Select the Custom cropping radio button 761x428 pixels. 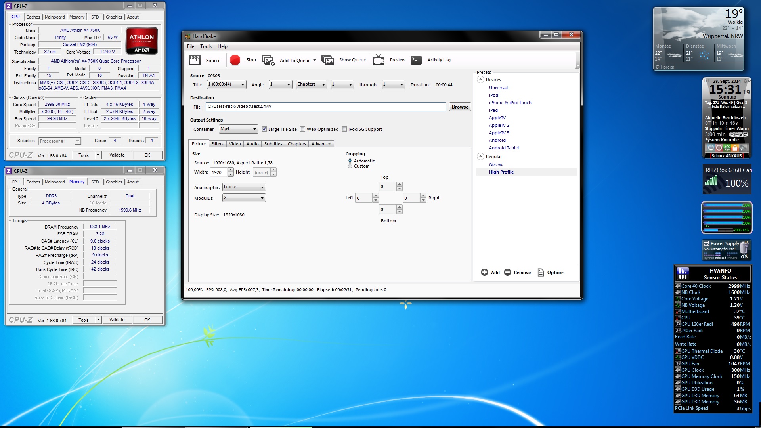350,166
